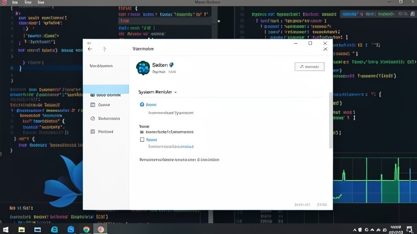The height and width of the screenshot is (234, 417).
Task: Toggle the checkbox in the options list
Action: (142, 139)
